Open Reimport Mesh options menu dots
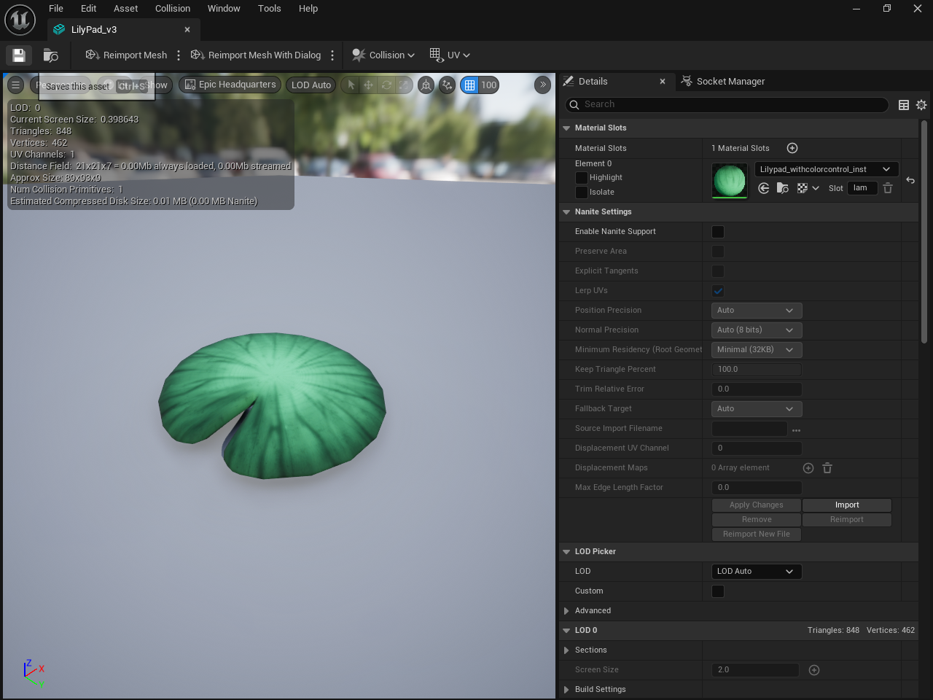 179,55
